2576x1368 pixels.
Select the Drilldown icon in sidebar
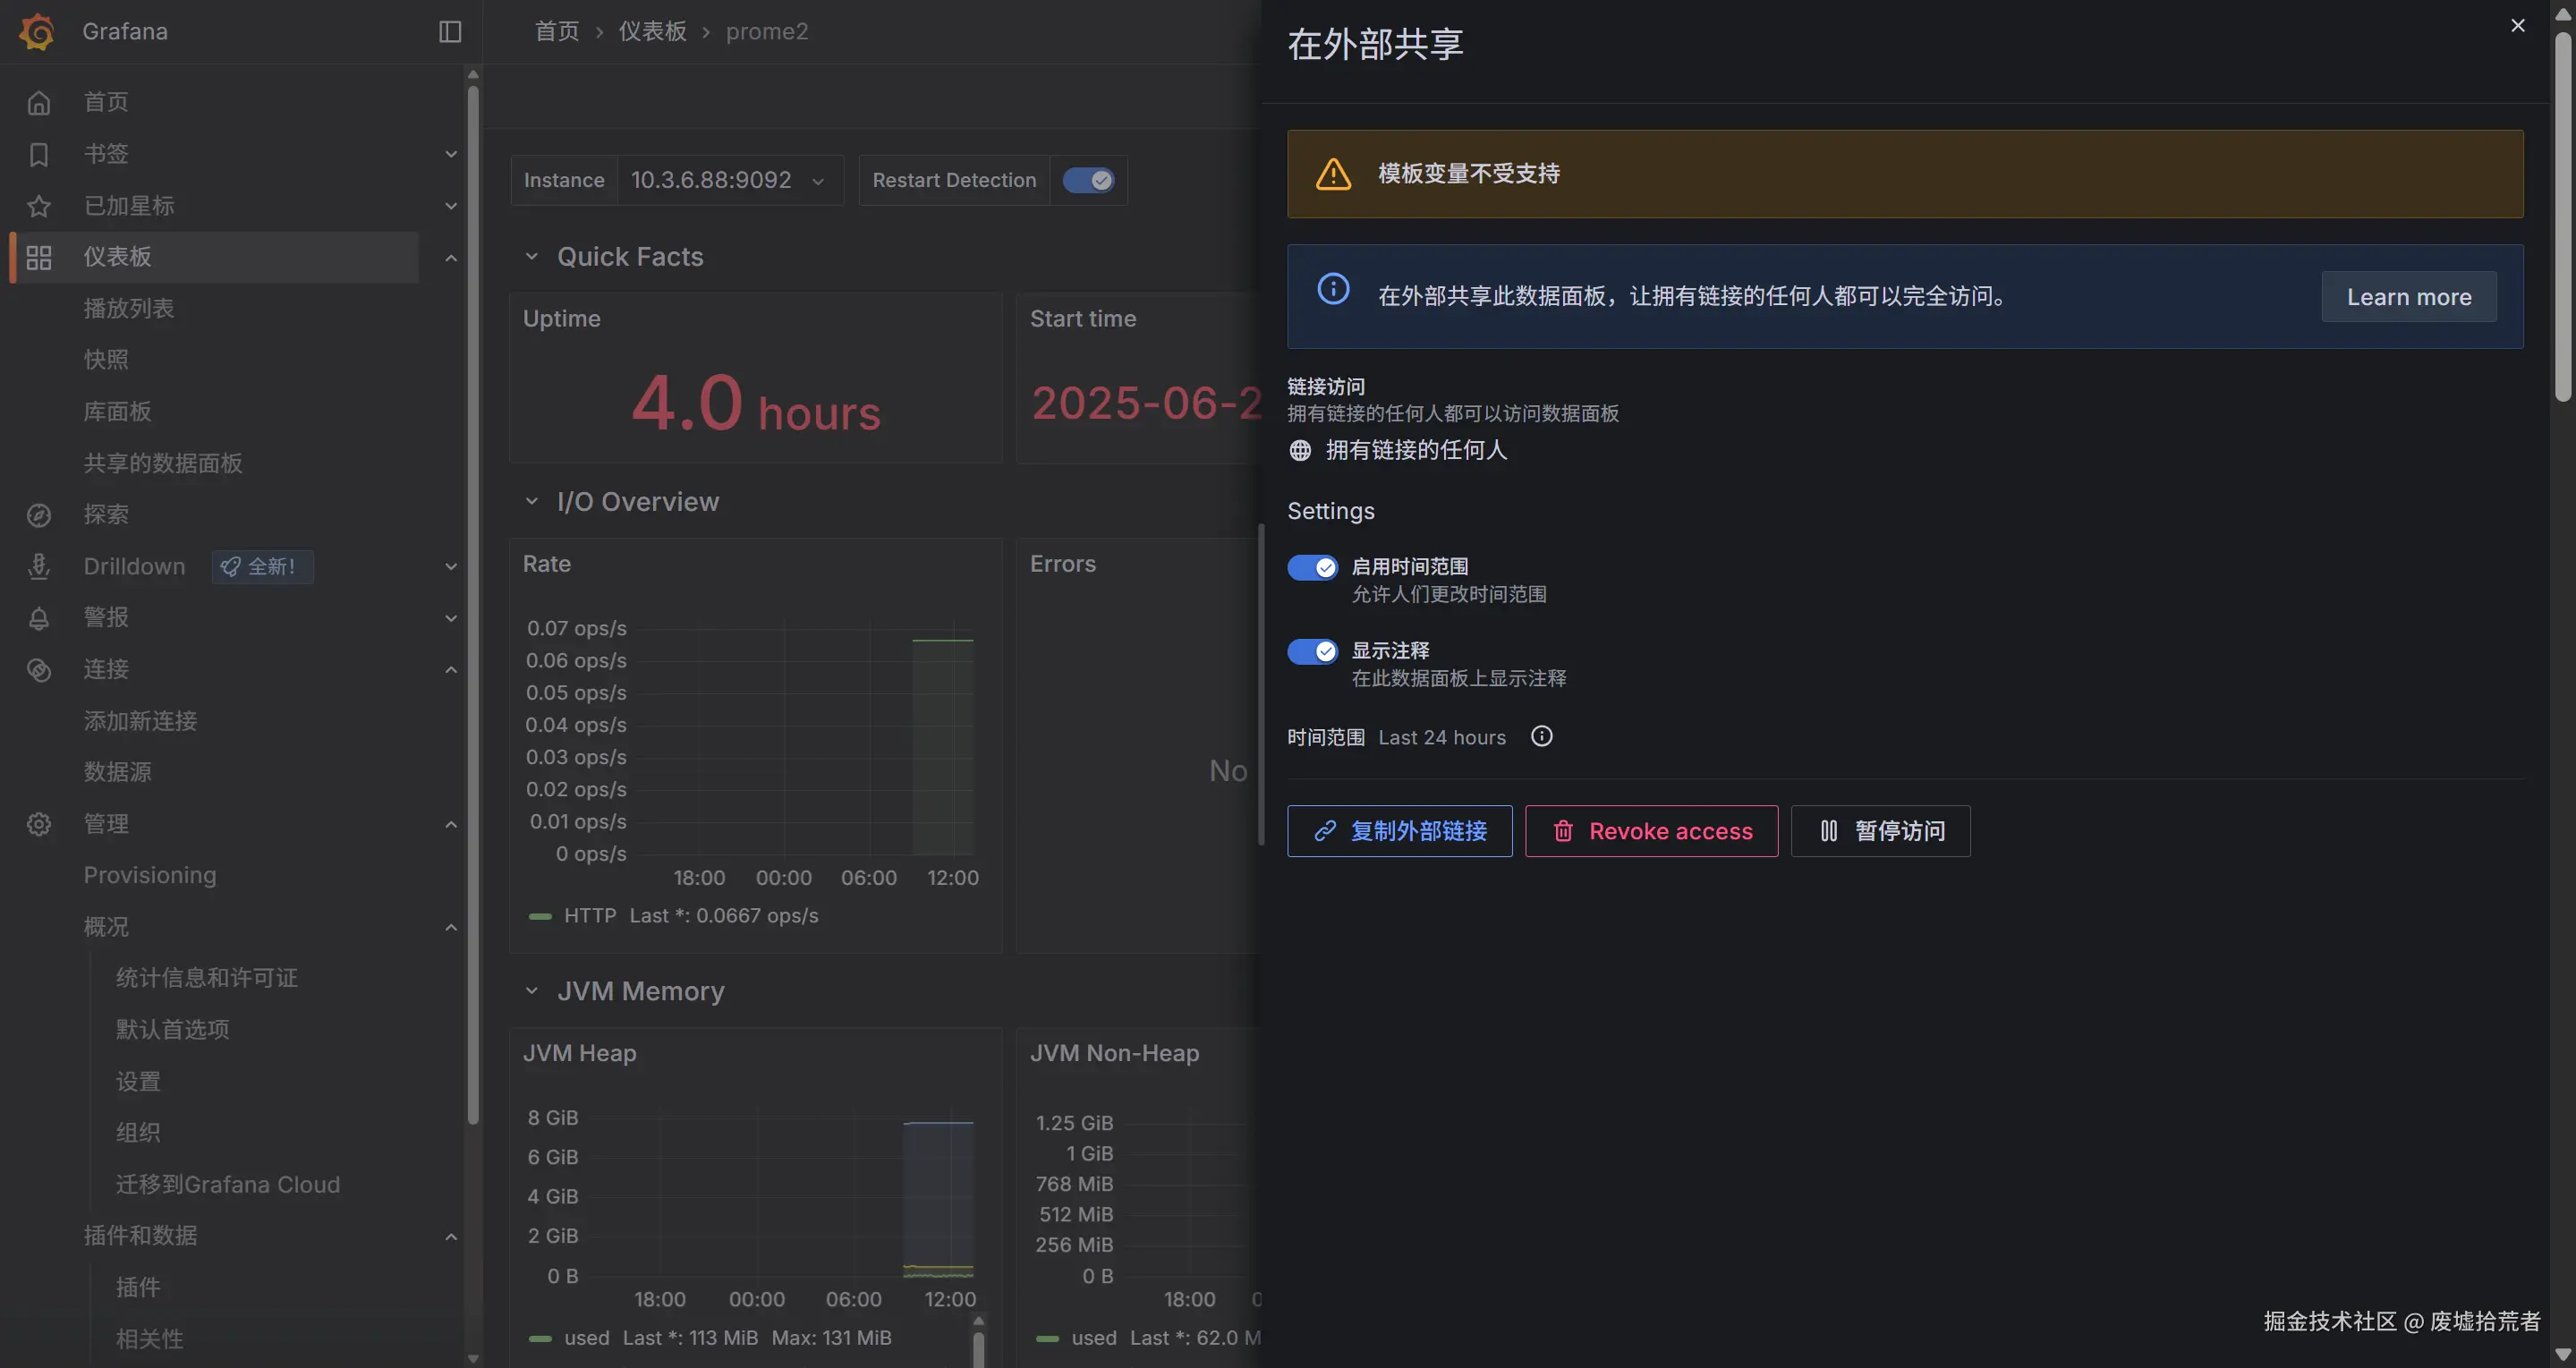[x=38, y=566]
